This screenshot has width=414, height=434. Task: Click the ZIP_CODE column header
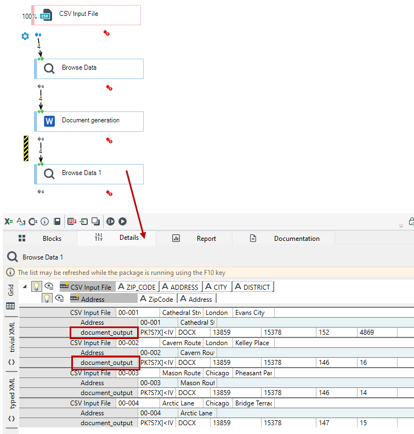(x=137, y=287)
